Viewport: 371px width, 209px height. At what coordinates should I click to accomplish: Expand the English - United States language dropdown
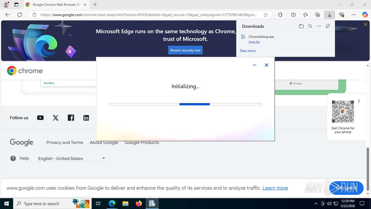pyautogui.click(x=72, y=158)
